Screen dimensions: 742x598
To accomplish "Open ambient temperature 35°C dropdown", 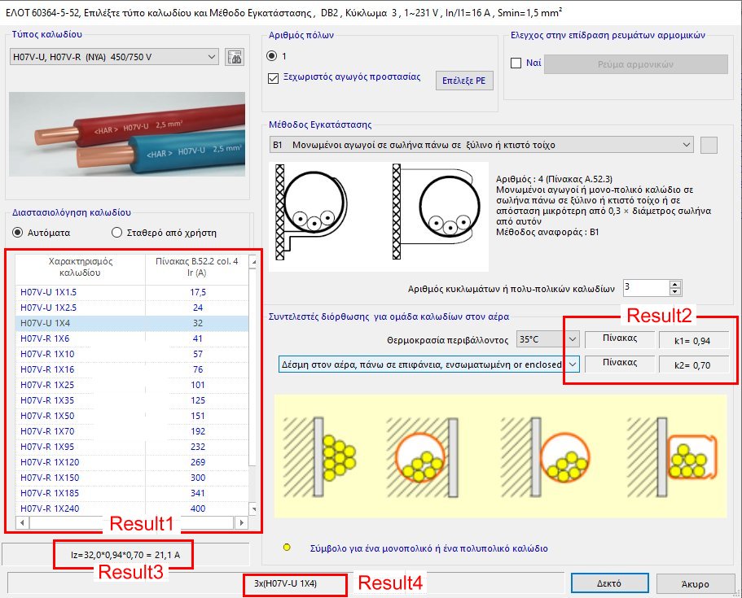I will click(x=547, y=339).
